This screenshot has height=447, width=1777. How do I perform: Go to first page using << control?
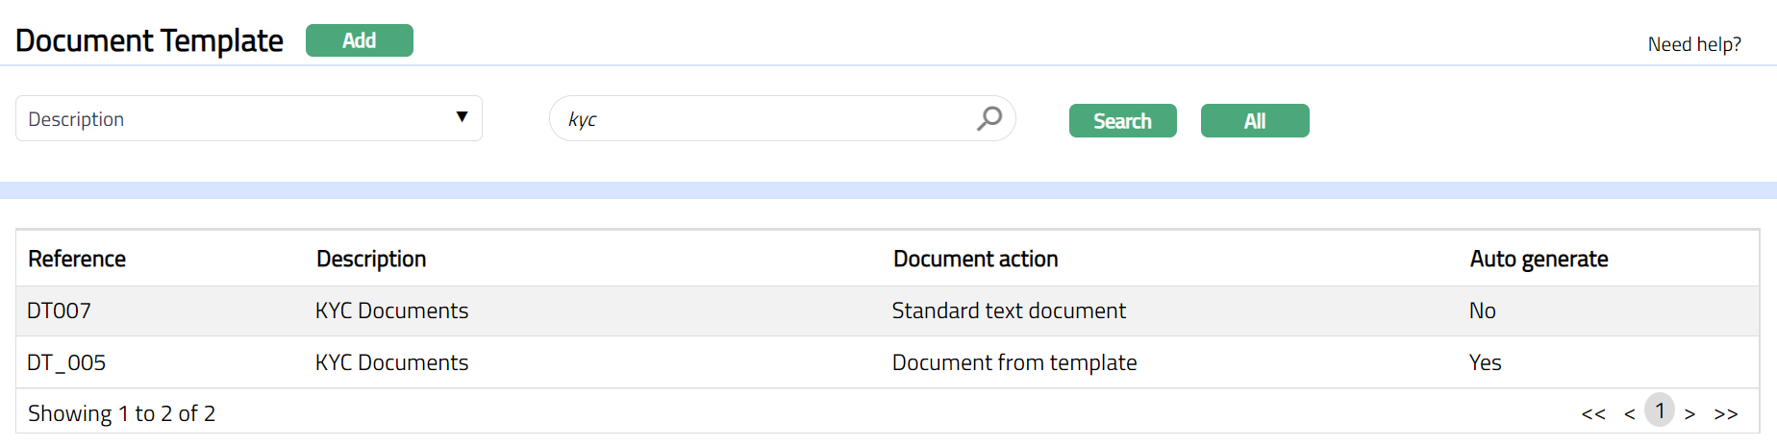pyautogui.click(x=1592, y=414)
